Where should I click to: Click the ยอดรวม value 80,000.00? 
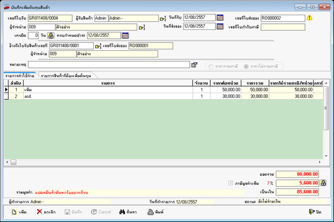(297, 174)
